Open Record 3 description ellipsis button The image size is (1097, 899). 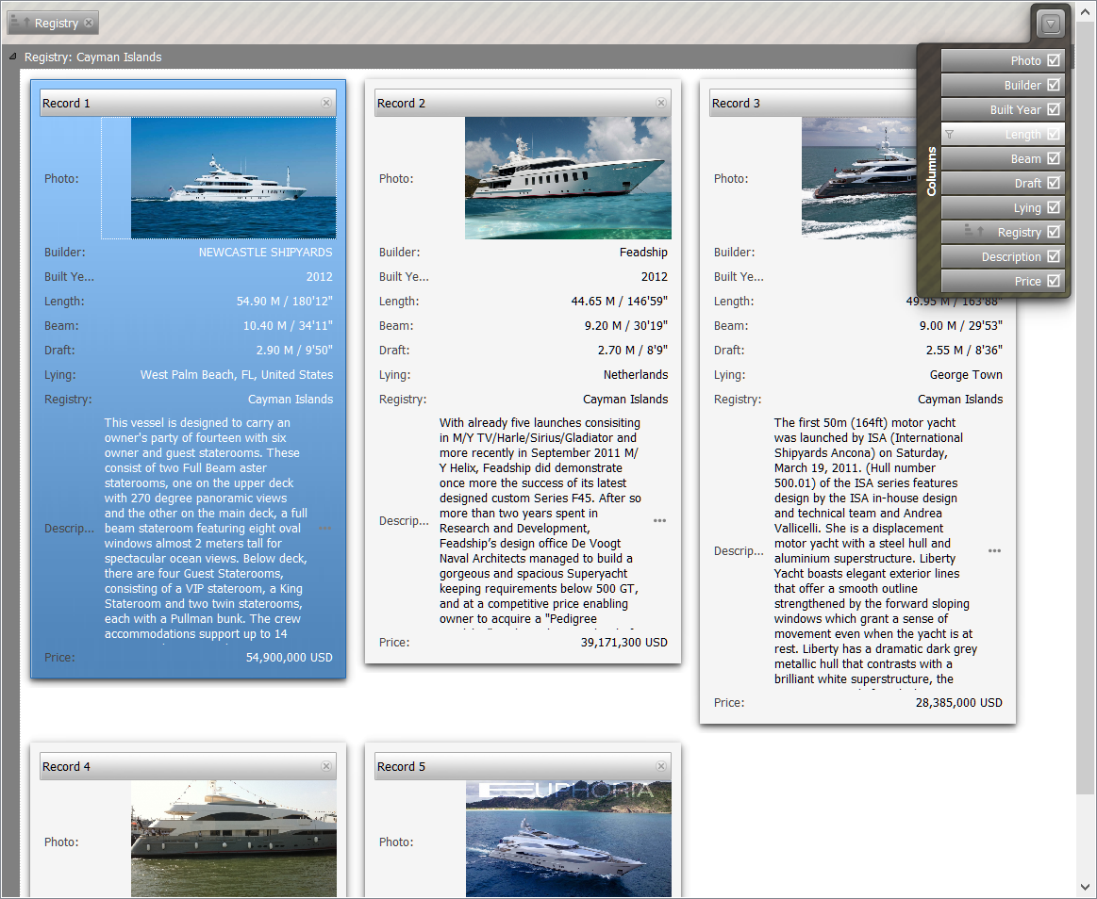click(994, 550)
